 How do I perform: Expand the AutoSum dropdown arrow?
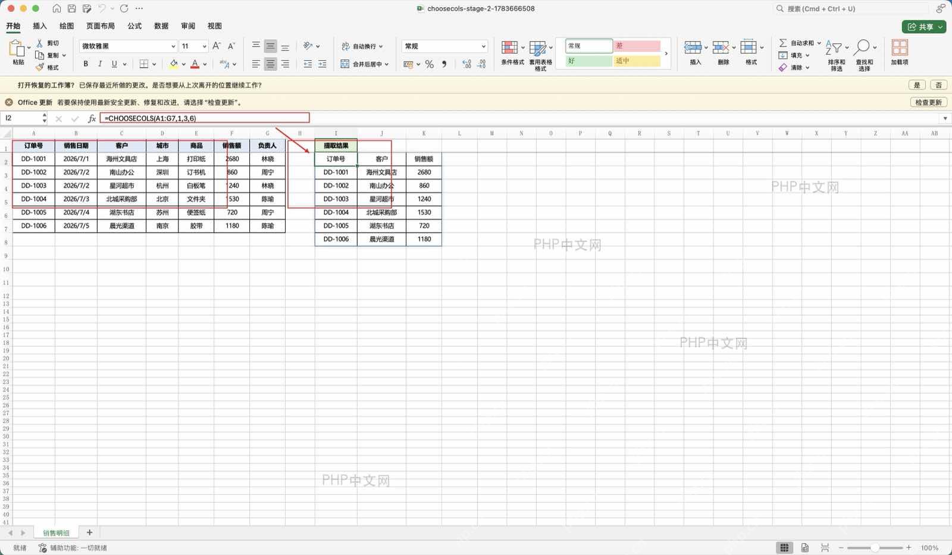tap(819, 43)
